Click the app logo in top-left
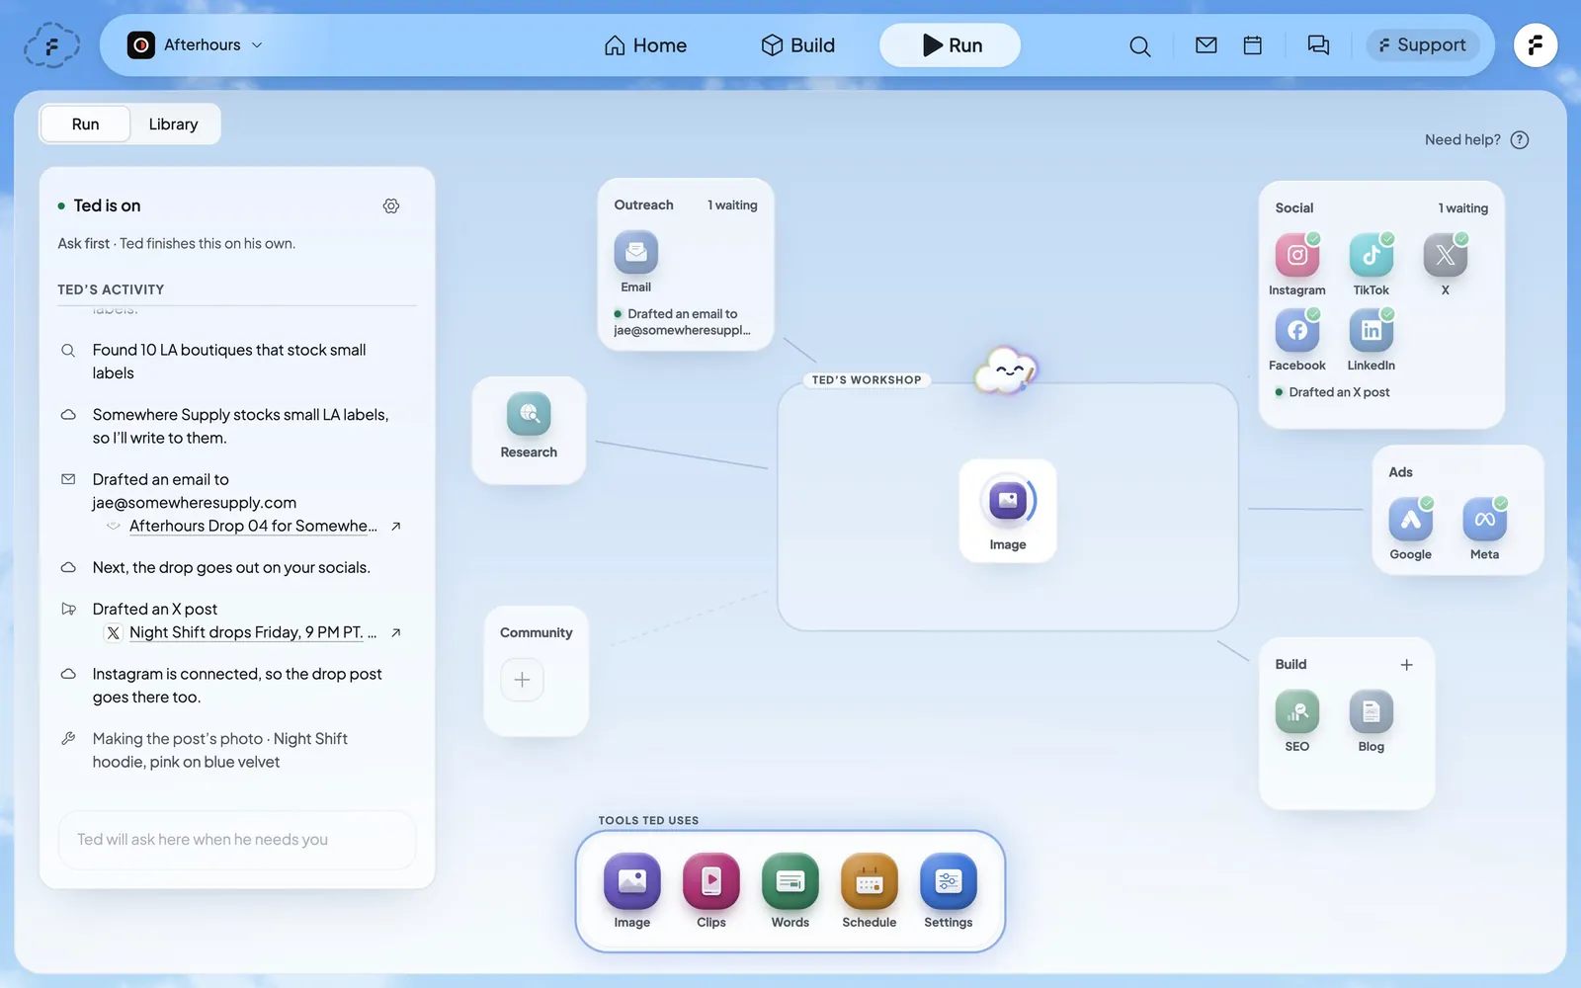Viewport: 1581px width, 988px height. [51, 45]
